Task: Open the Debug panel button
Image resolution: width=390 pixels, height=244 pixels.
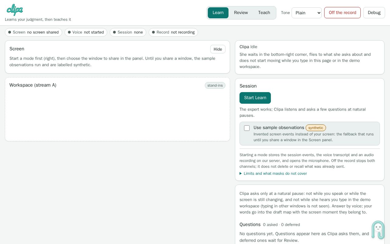Action: tap(374, 13)
